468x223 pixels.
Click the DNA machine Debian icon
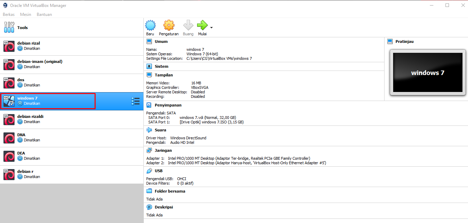tap(9, 138)
